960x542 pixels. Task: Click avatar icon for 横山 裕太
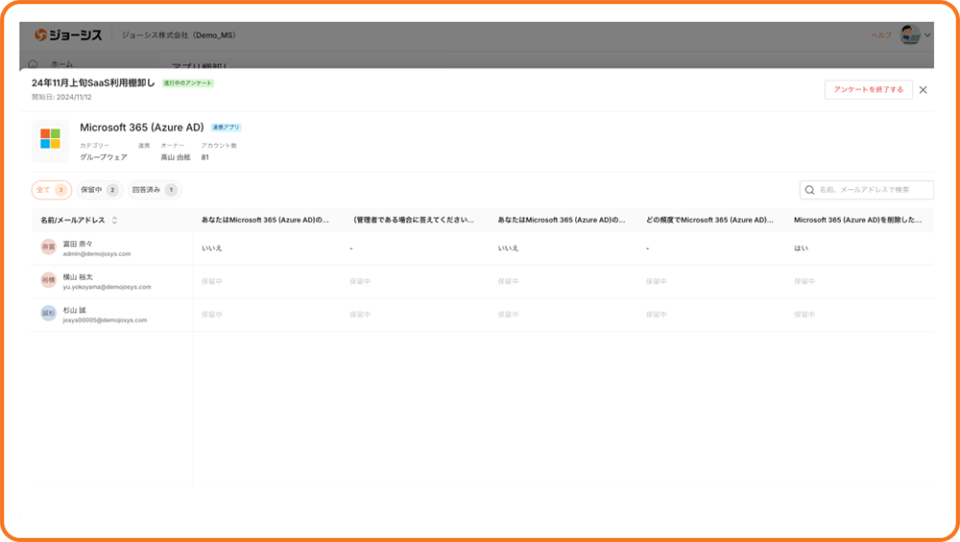click(x=48, y=281)
